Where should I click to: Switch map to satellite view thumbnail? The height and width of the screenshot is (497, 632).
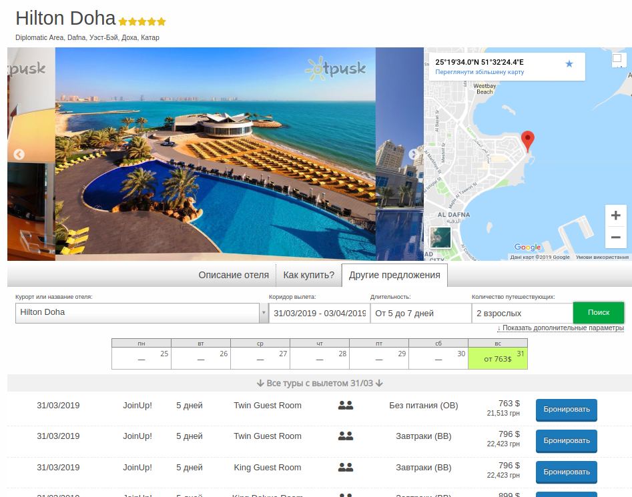point(440,237)
